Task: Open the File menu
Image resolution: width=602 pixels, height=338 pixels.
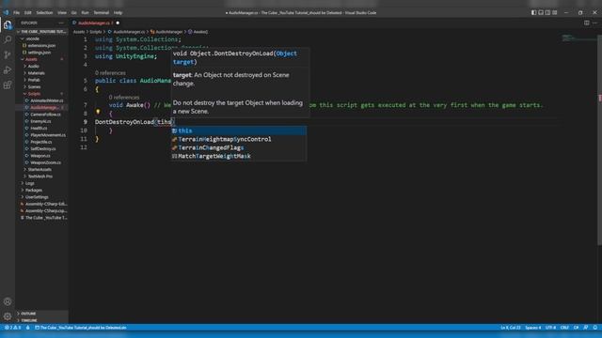Action: 17,12
